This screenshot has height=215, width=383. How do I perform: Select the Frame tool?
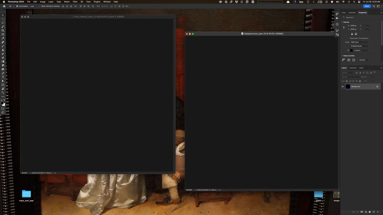(x=3, y=34)
